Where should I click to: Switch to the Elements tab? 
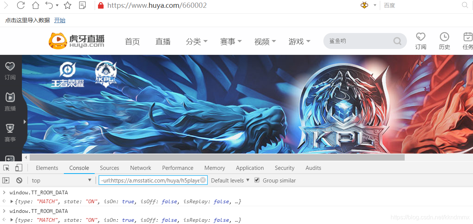pyautogui.click(x=47, y=168)
